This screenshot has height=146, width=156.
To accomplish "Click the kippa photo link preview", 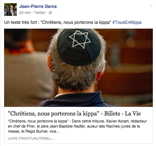I will coord(78,68).
